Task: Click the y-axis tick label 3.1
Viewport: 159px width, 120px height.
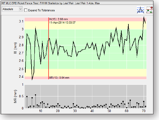Action: pyautogui.click(x=21, y=21)
